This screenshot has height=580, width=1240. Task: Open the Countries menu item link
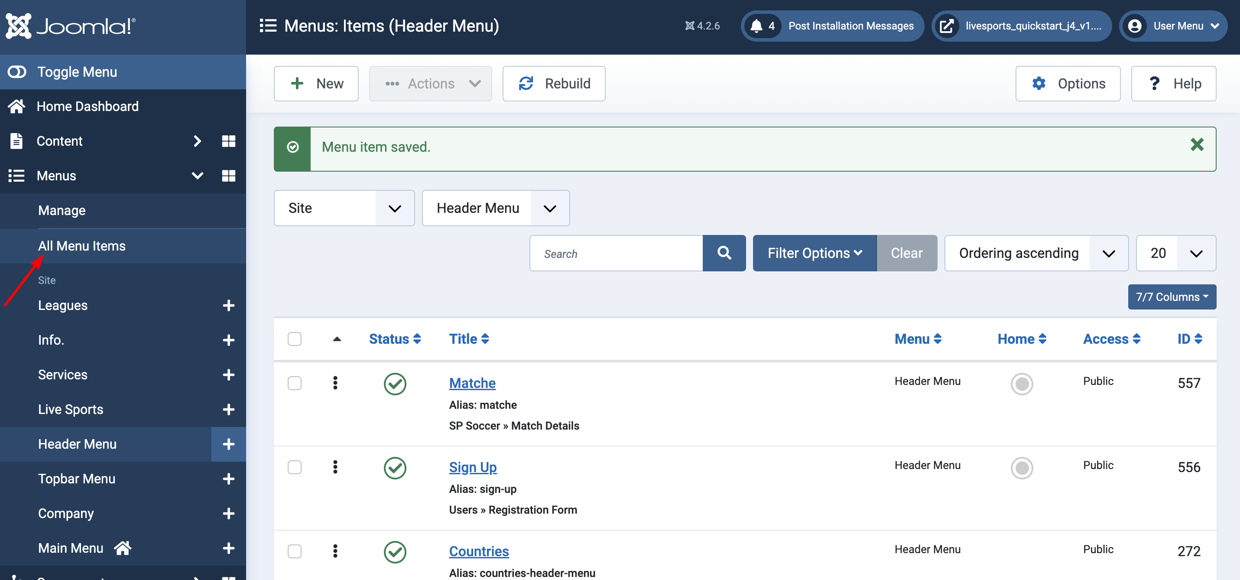[478, 551]
